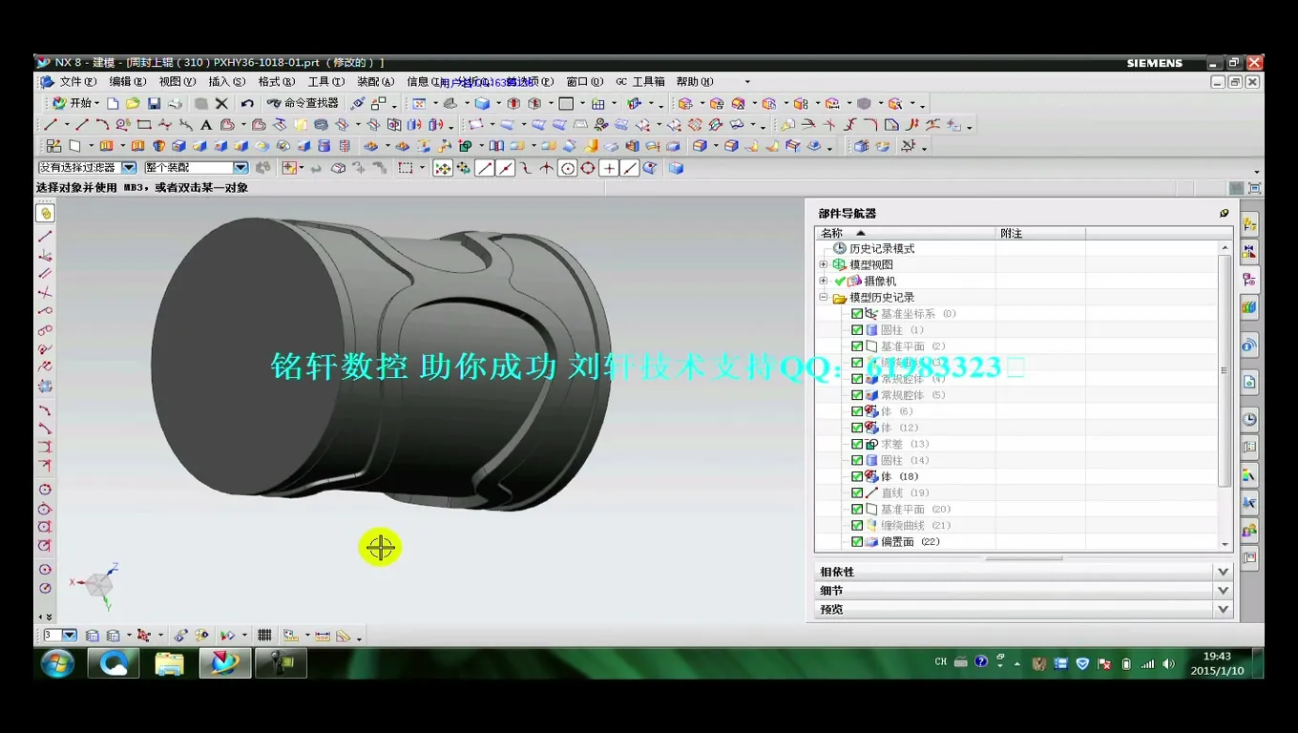
Task: Select the Text (A) tool
Action: point(206,125)
